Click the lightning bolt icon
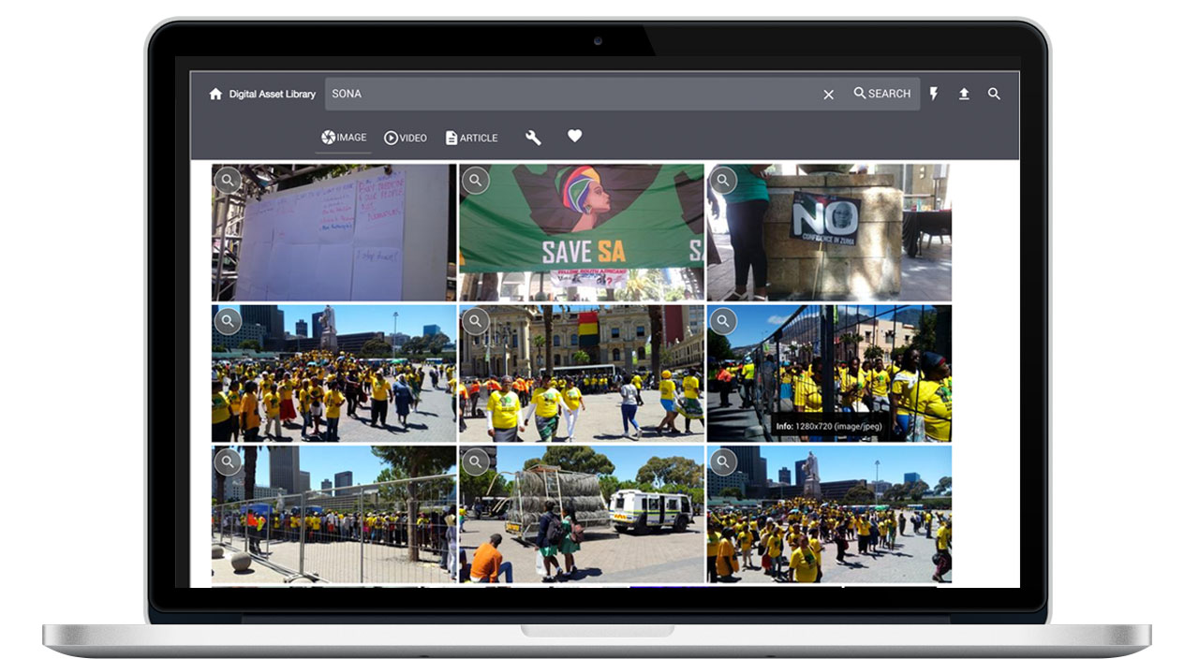 [x=933, y=94]
